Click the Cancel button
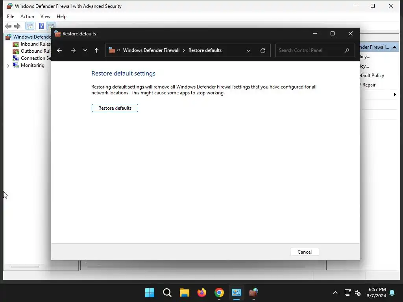 (x=305, y=252)
